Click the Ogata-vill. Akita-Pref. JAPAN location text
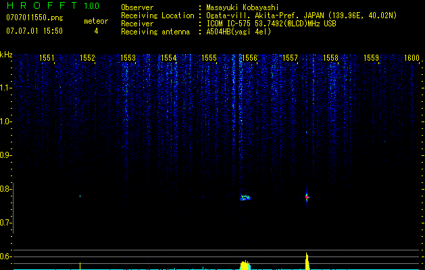425x270 pixels. [x=301, y=16]
